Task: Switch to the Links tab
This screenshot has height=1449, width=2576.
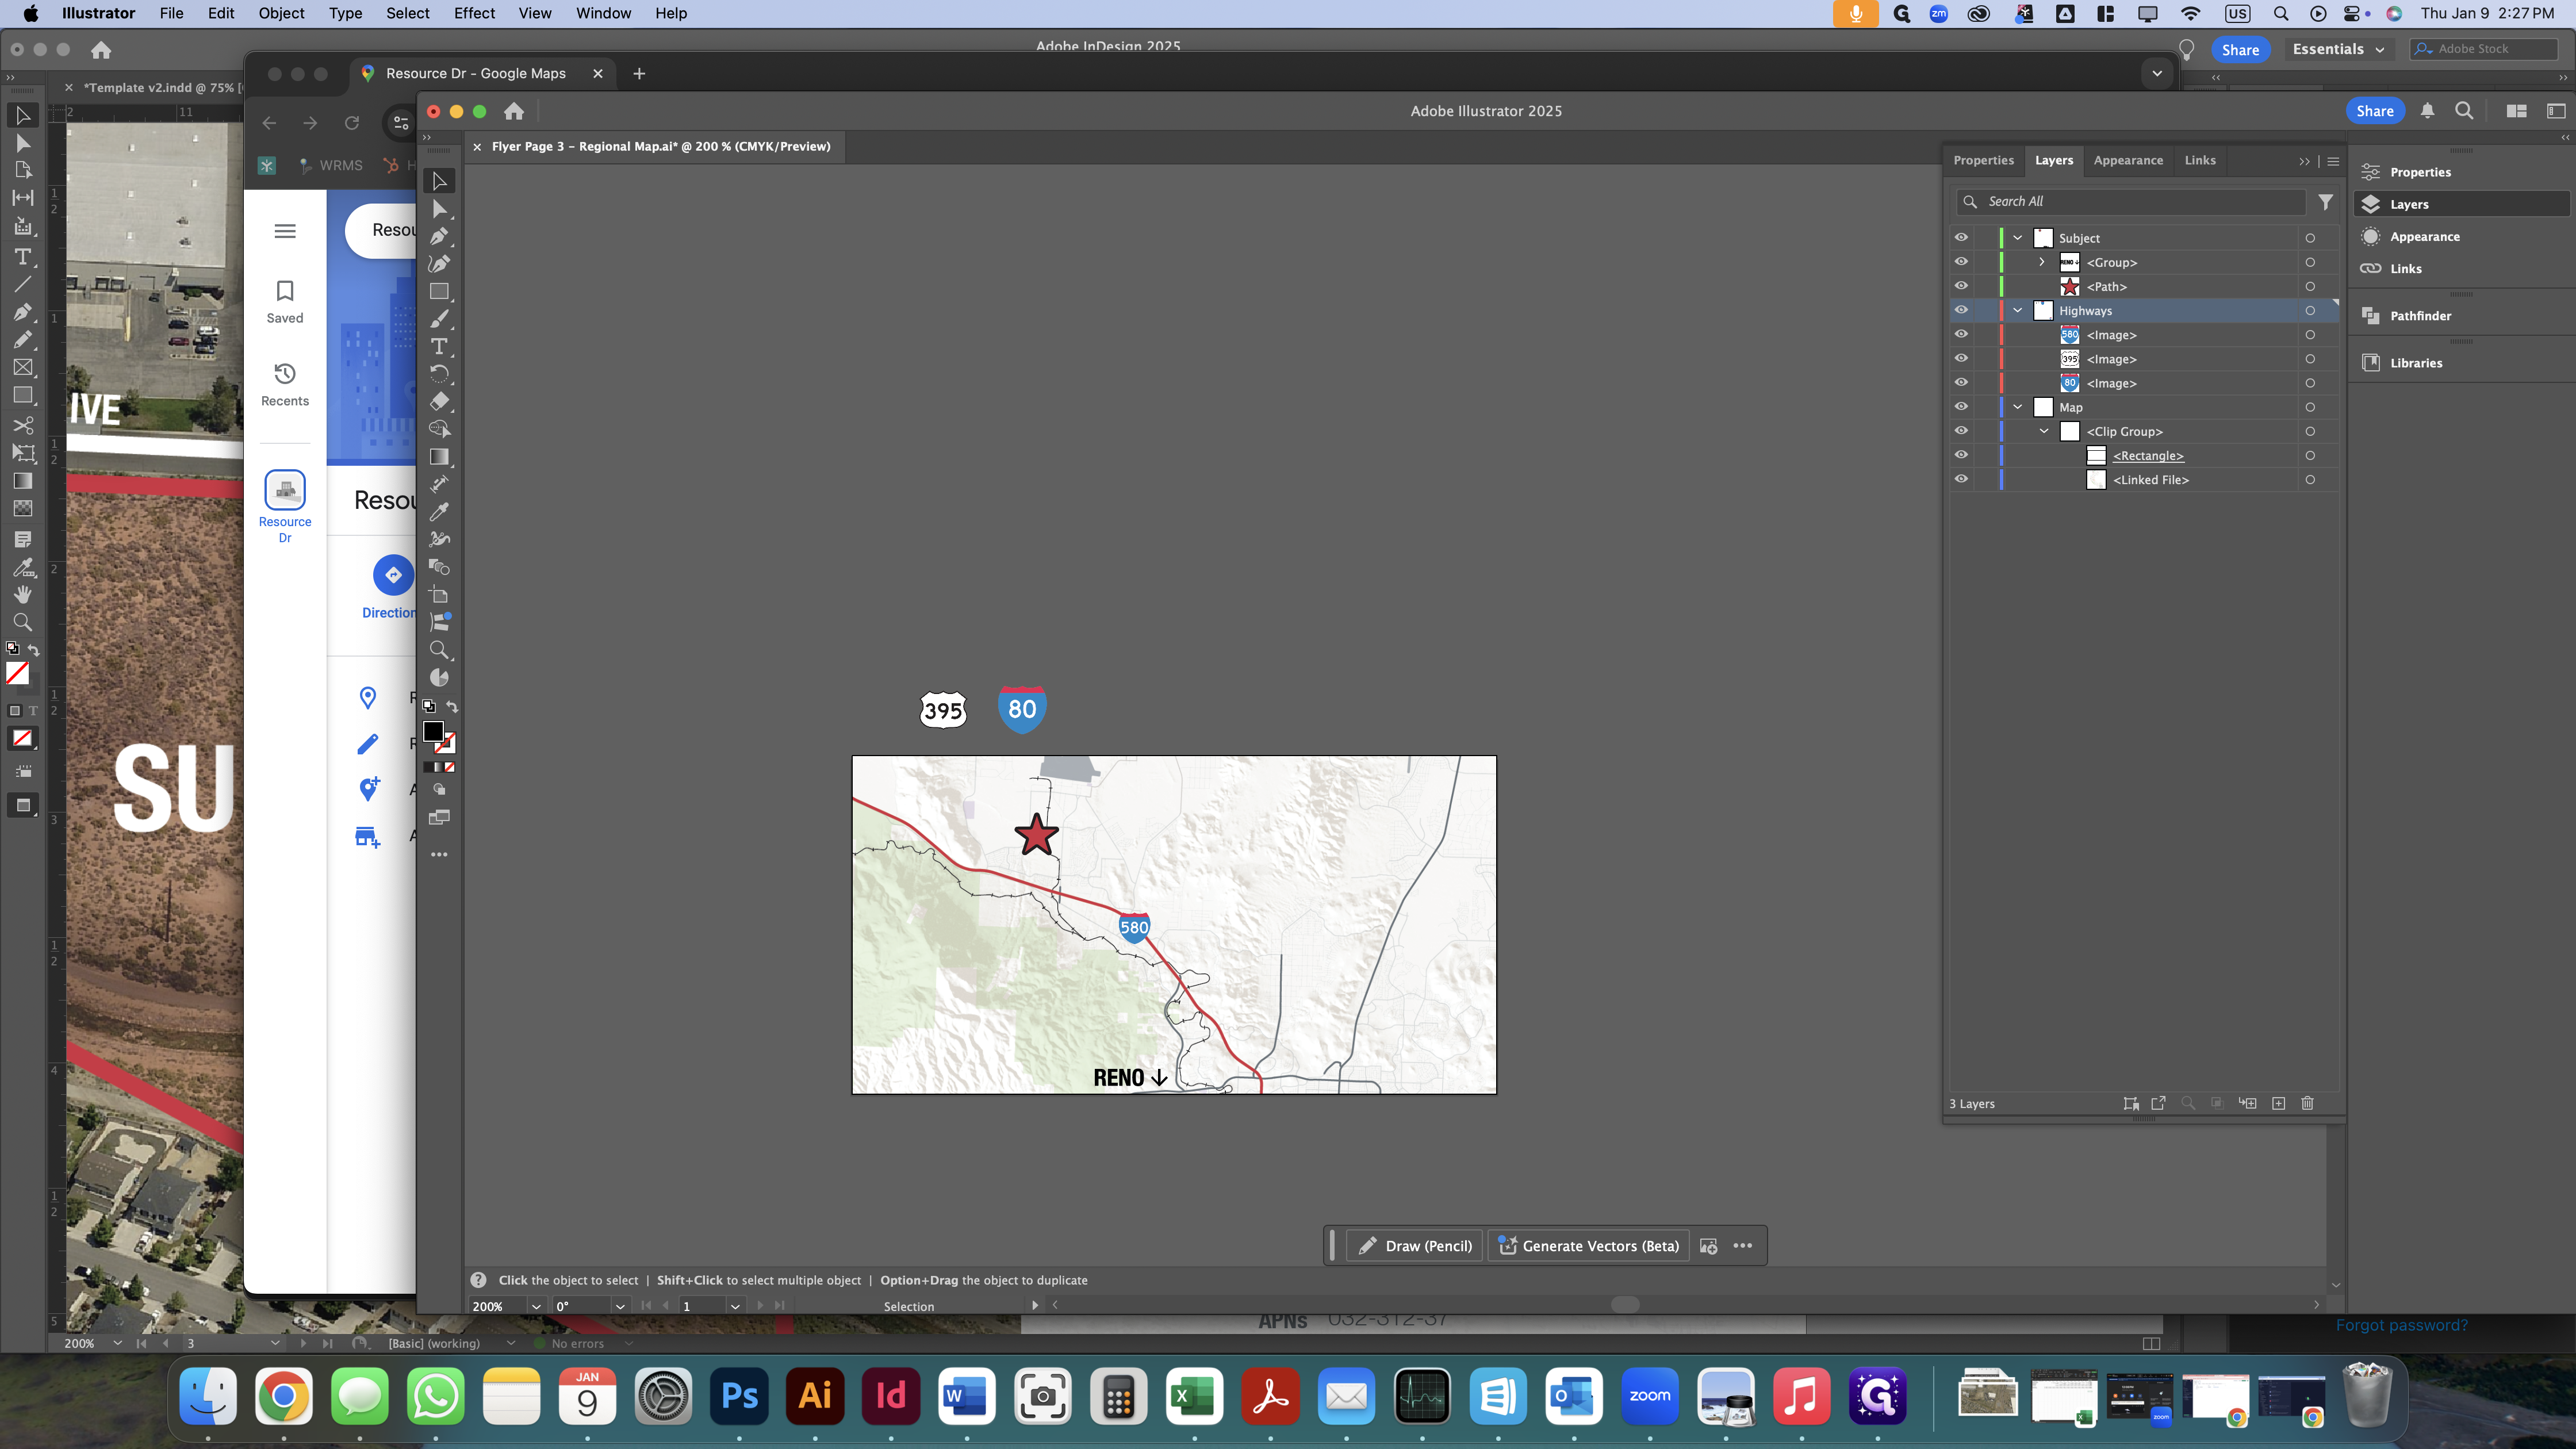Action: [x=2200, y=160]
